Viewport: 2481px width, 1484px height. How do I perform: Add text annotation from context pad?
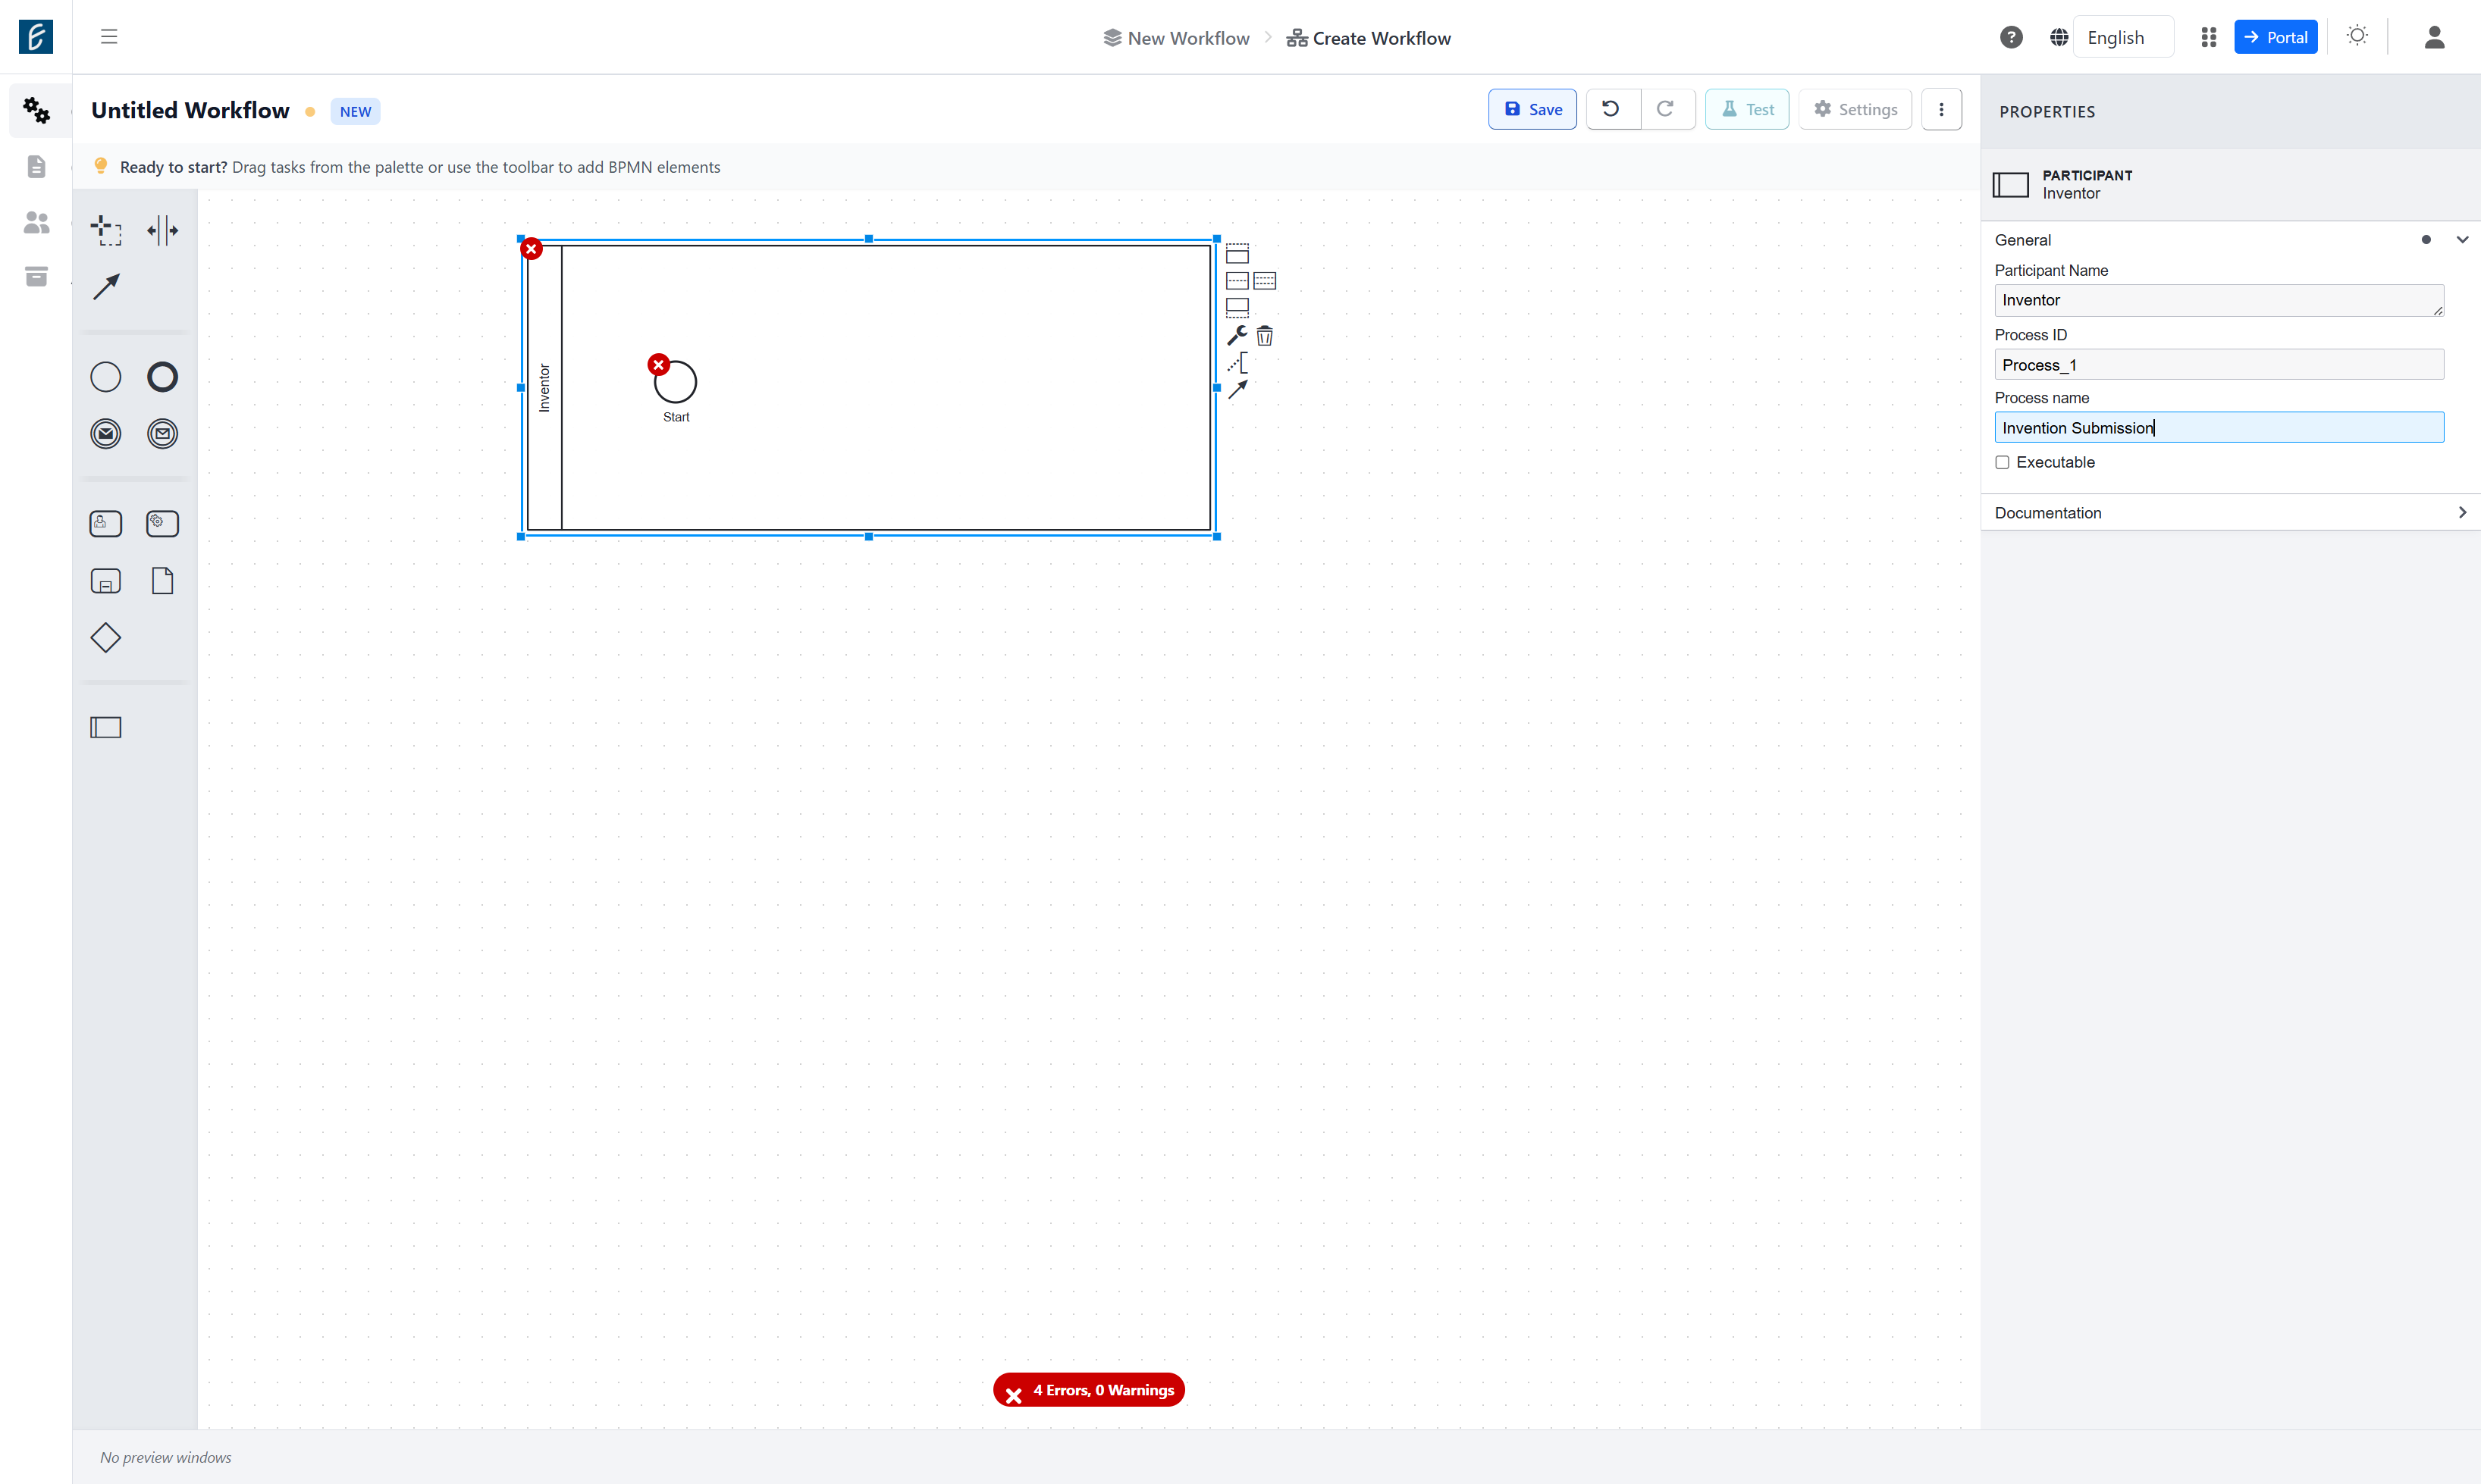1237,362
